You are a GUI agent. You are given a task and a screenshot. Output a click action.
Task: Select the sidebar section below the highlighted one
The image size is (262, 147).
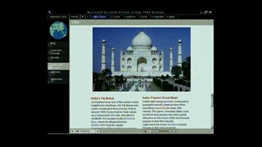58,73
